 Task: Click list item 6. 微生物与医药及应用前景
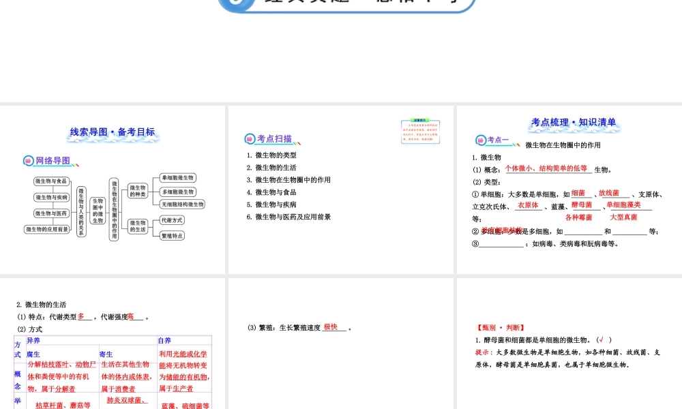pyautogui.click(x=288, y=217)
